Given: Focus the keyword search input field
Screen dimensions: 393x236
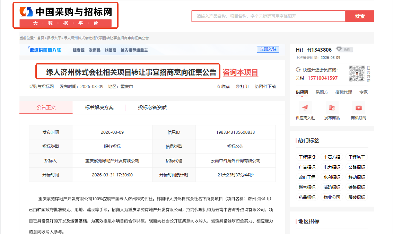Looking at the screenshot, I should pos(269,16).
